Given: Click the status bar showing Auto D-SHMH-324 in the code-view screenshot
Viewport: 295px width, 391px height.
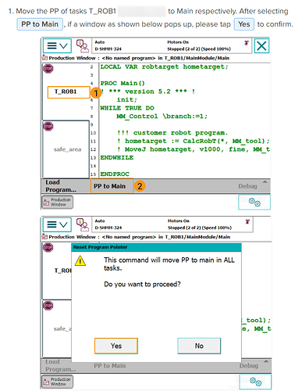Looking at the screenshot, I should pos(172,45).
